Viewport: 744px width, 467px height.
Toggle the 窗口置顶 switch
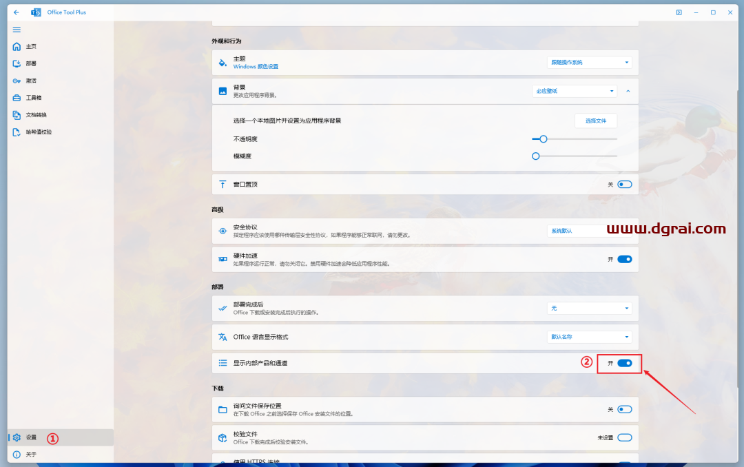(625, 185)
